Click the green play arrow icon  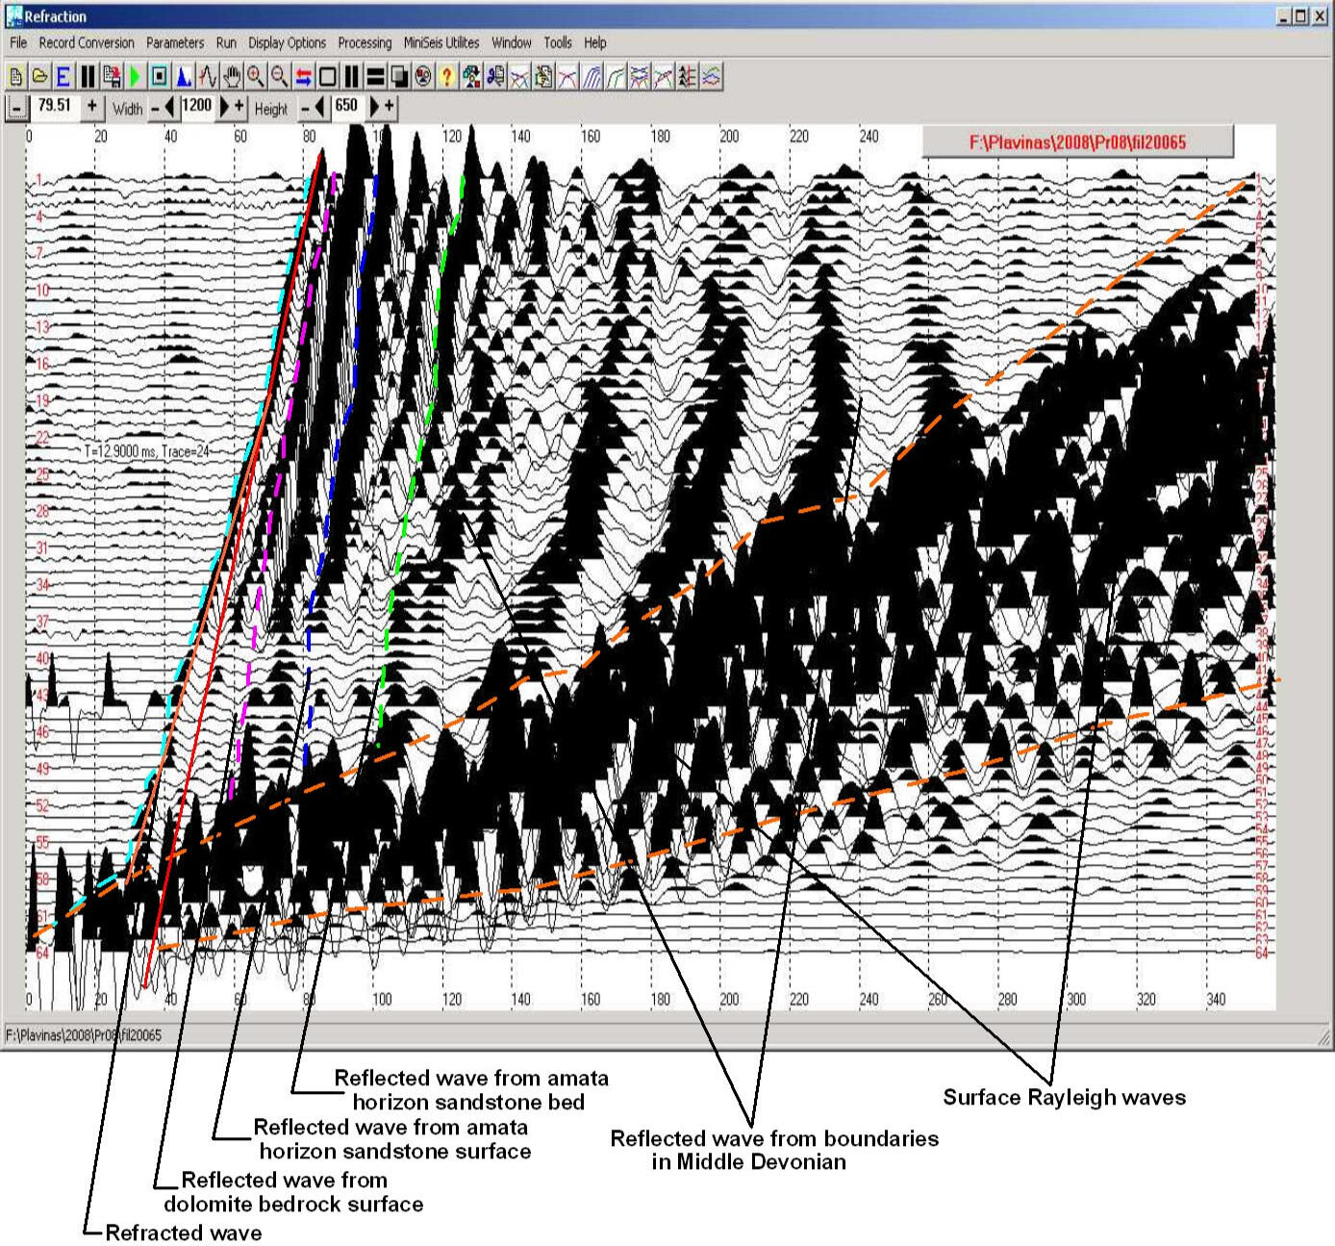tap(136, 77)
